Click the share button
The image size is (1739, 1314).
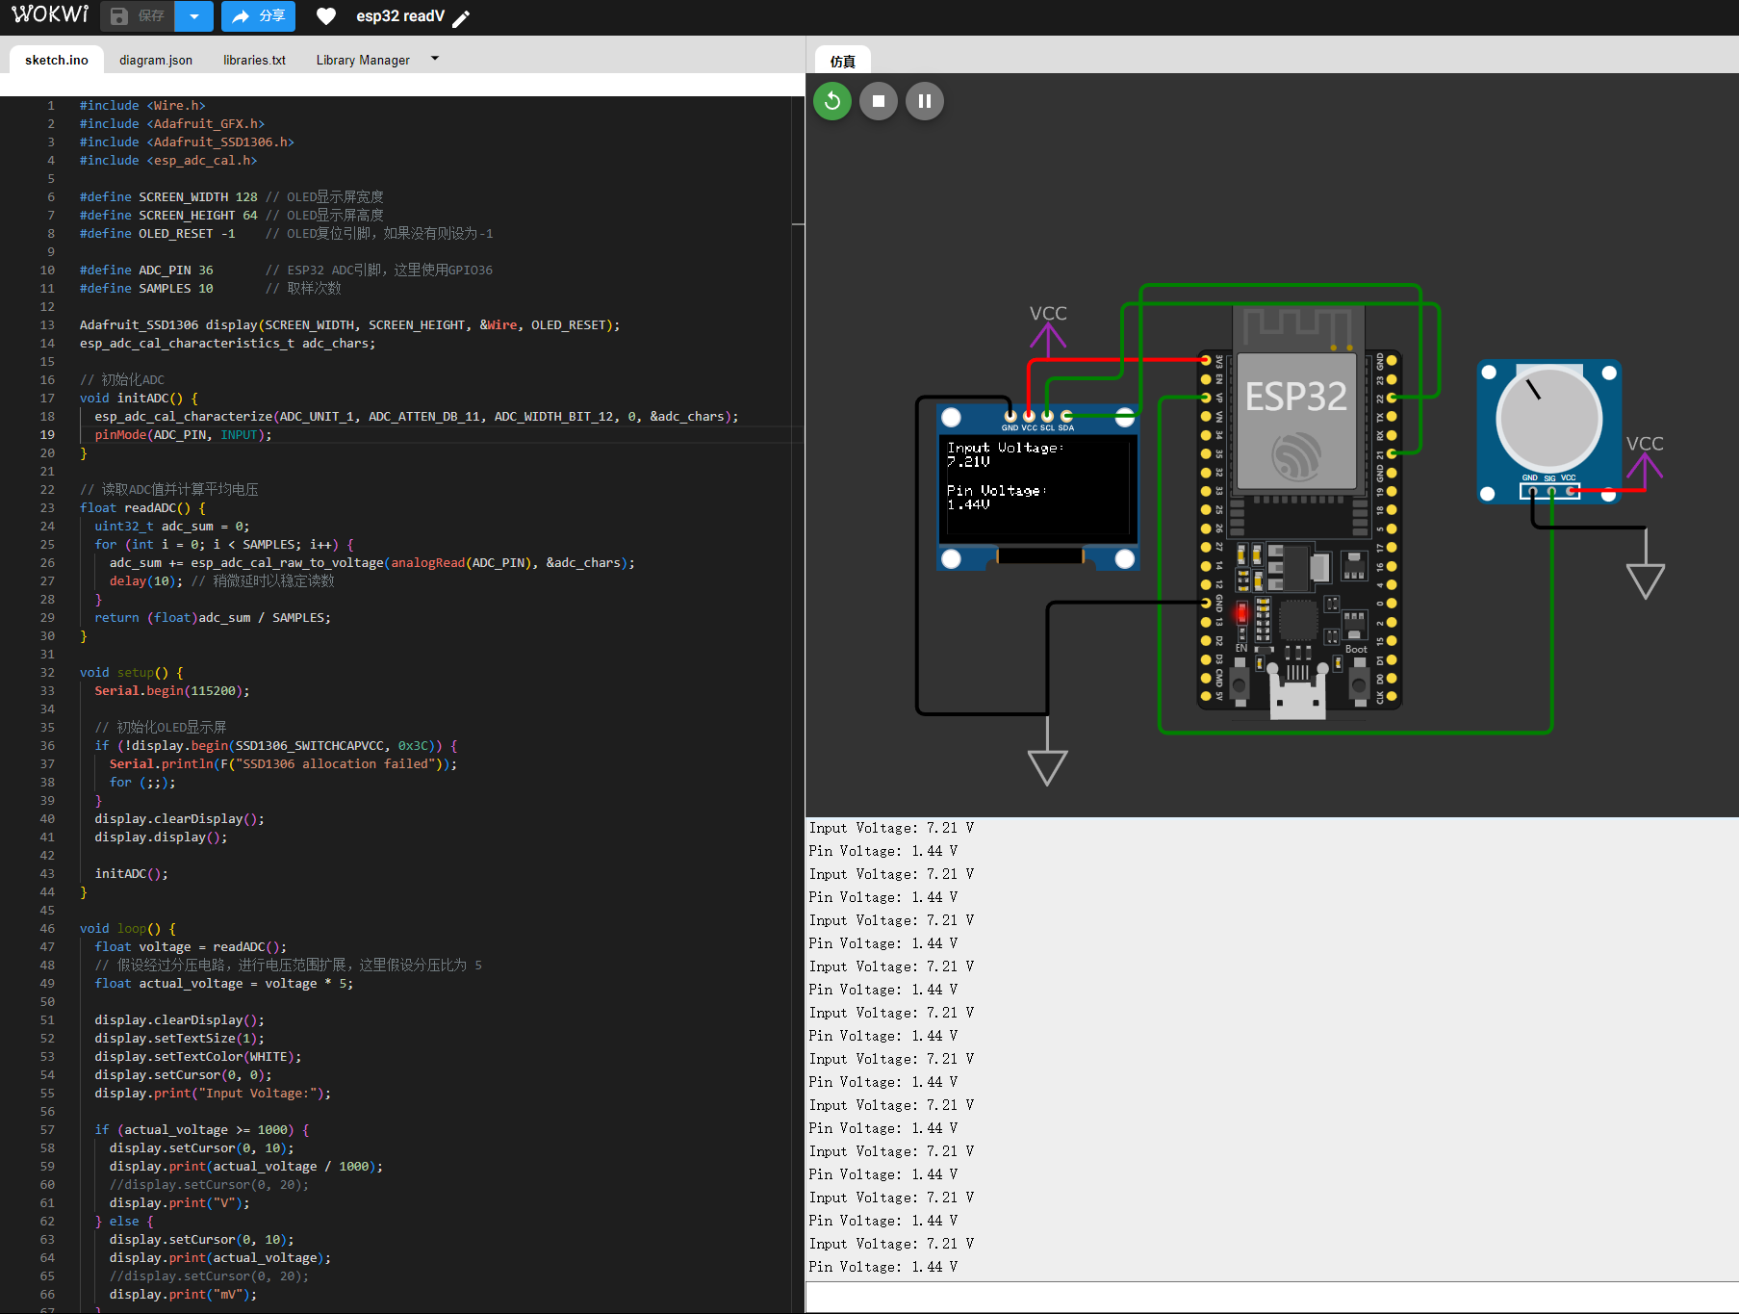click(258, 16)
